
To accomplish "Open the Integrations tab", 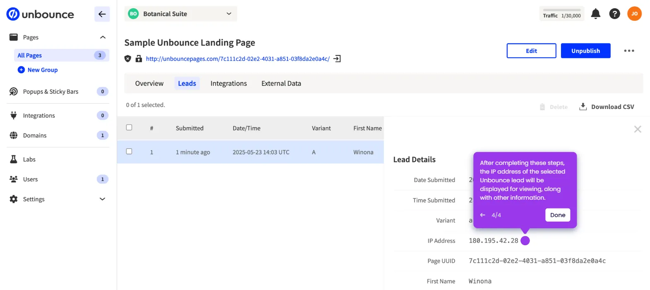I will click(229, 83).
